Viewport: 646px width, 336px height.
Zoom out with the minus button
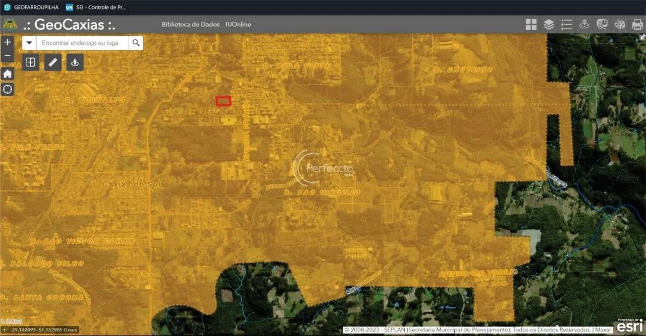tap(7, 55)
